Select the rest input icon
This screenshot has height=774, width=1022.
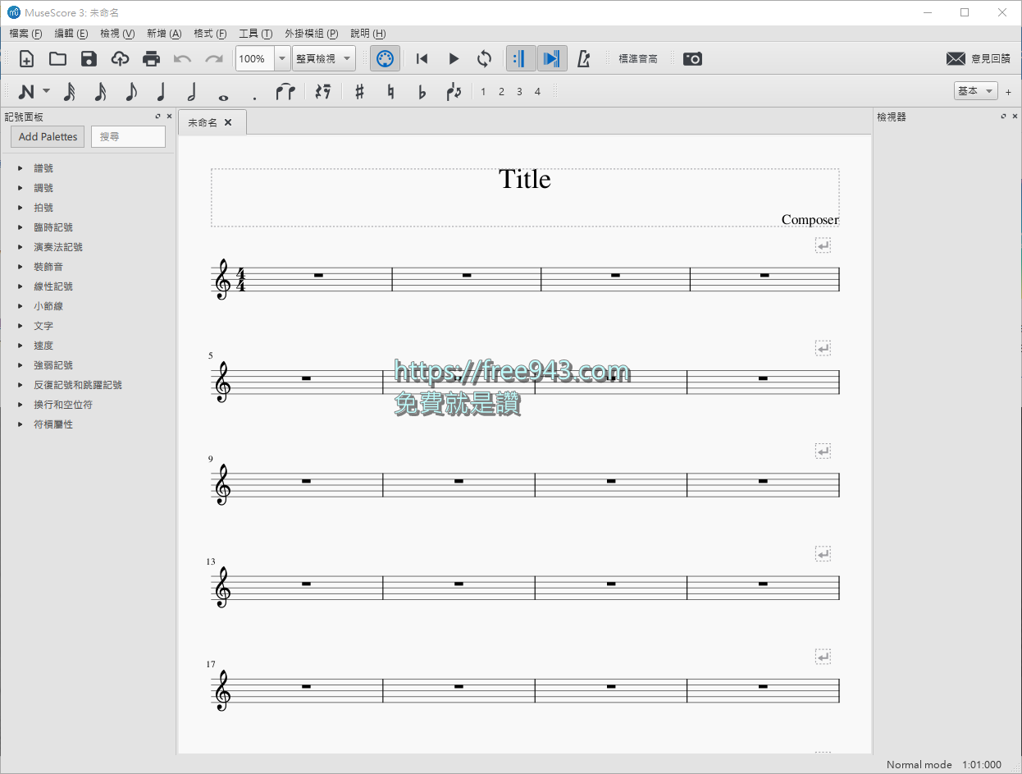tap(322, 91)
